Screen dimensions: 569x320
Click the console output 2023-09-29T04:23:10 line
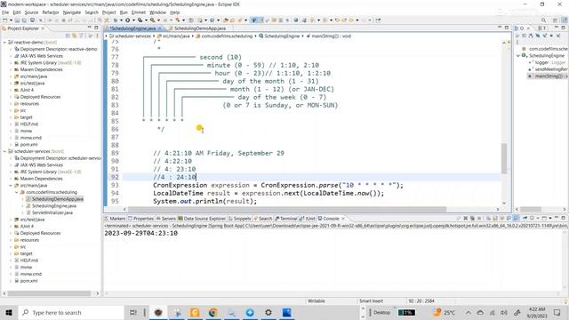click(x=141, y=233)
